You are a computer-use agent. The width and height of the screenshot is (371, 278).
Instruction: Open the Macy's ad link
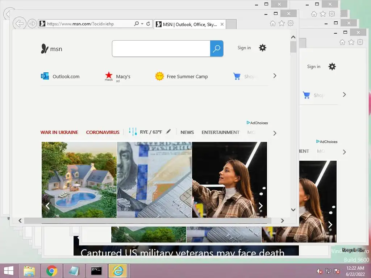click(x=118, y=77)
